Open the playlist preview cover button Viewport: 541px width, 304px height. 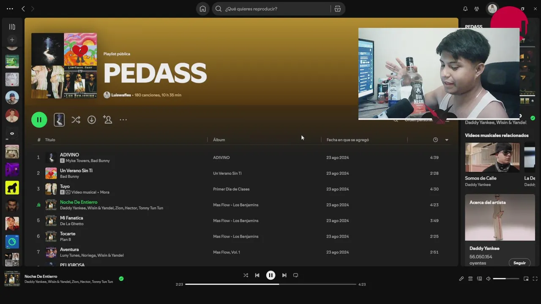pyautogui.click(x=59, y=120)
